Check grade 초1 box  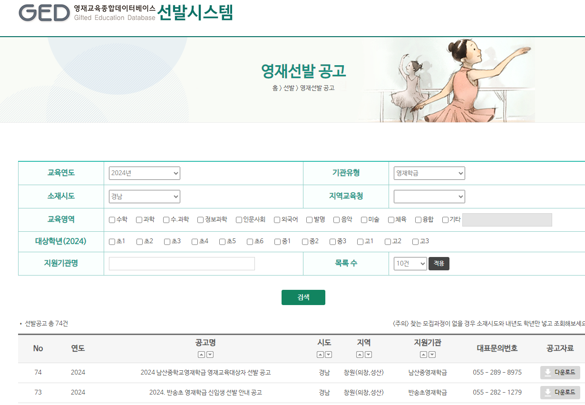click(112, 242)
